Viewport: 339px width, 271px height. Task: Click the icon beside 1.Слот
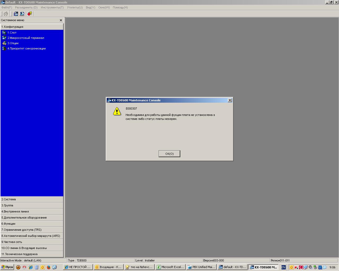point(4,33)
